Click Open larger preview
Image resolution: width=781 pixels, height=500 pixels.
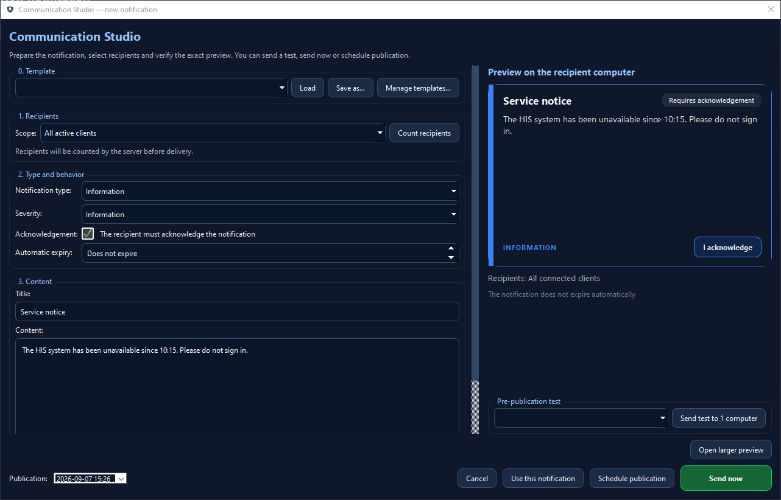pyautogui.click(x=731, y=450)
